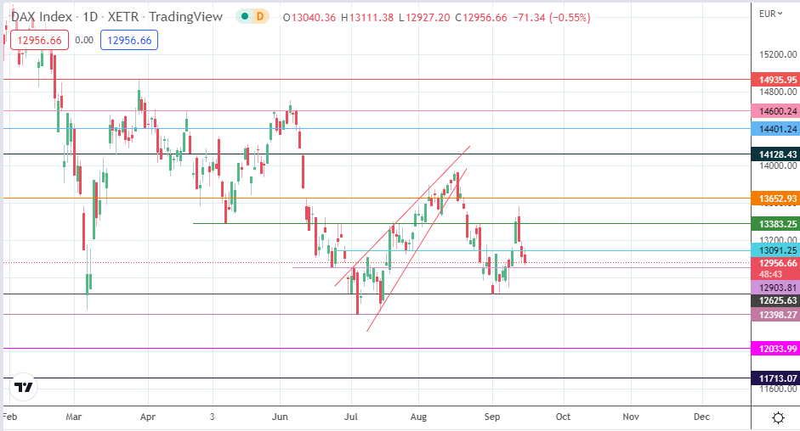
Task: Click the 0.00 spread value
Action: pyautogui.click(x=84, y=40)
